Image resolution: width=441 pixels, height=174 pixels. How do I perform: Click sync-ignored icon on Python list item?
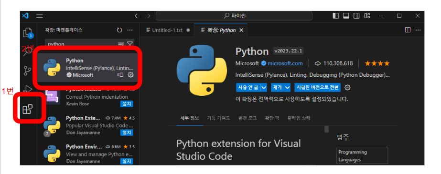click(x=120, y=75)
